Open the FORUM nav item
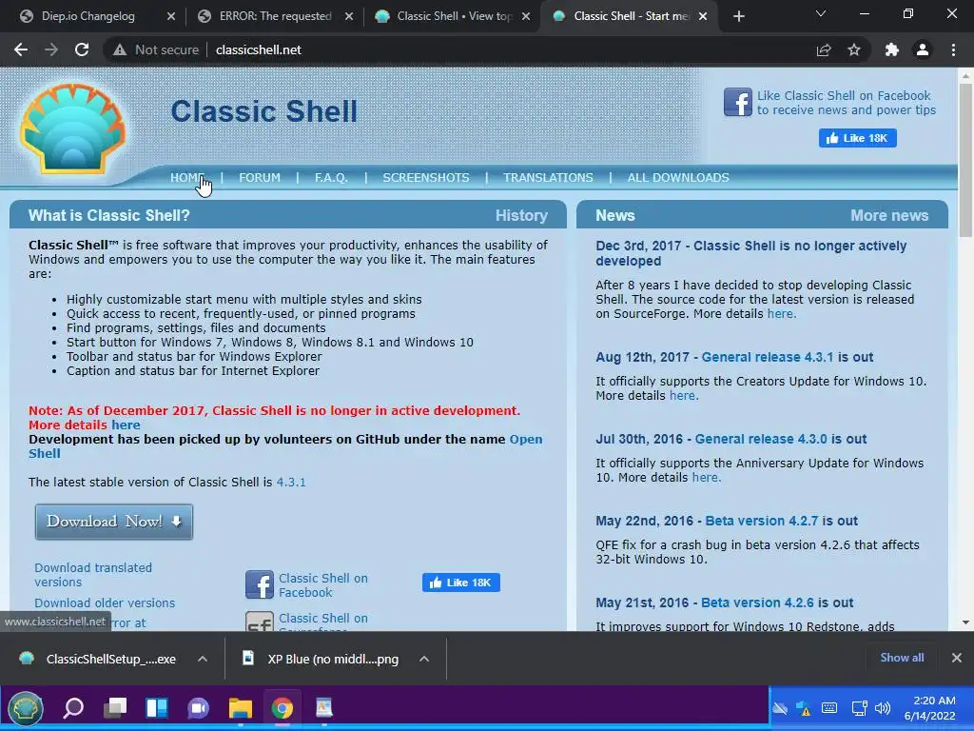This screenshot has width=974, height=731. click(260, 178)
